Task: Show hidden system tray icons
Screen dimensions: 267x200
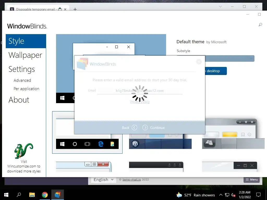Action: pos(221,195)
